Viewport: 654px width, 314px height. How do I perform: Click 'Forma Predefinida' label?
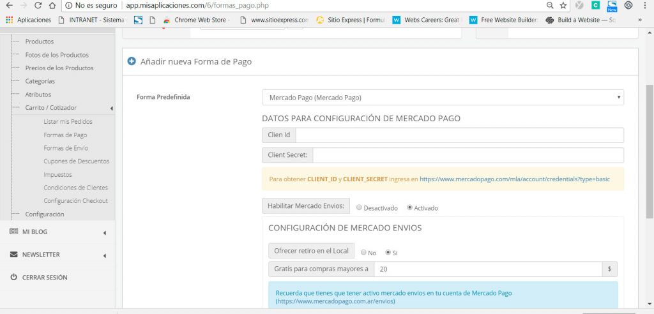pos(163,97)
